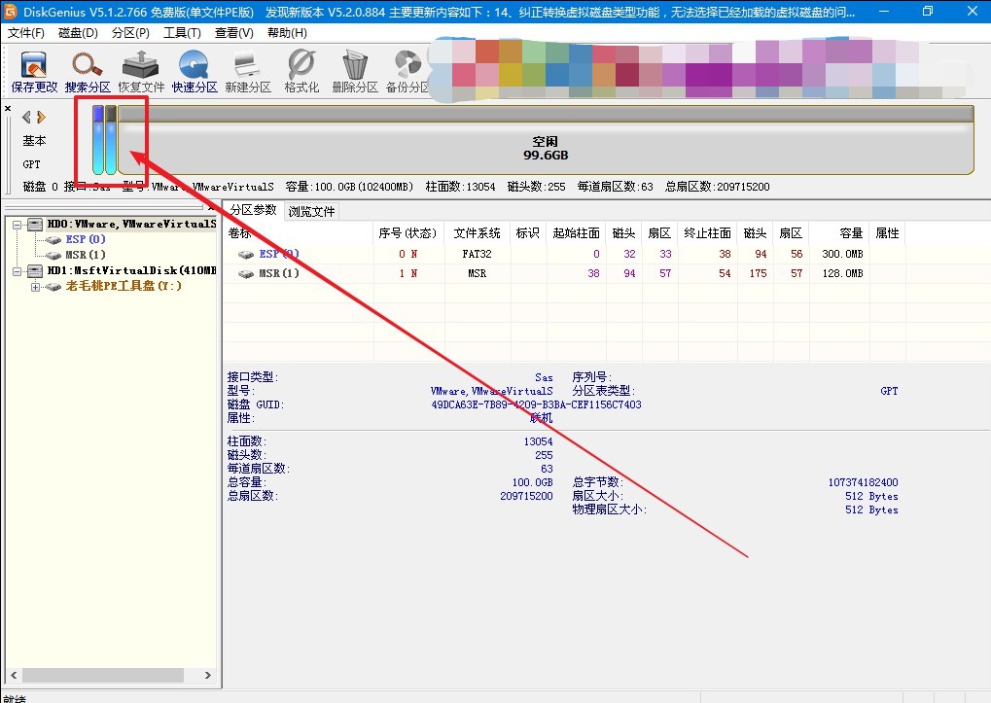
Task: Collapse the HD0 disk tree node
Action: [x=18, y=225]
